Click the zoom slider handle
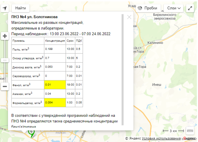 pos(5,60)
